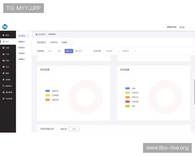Select the 今日 quick view option

(49, 51)
